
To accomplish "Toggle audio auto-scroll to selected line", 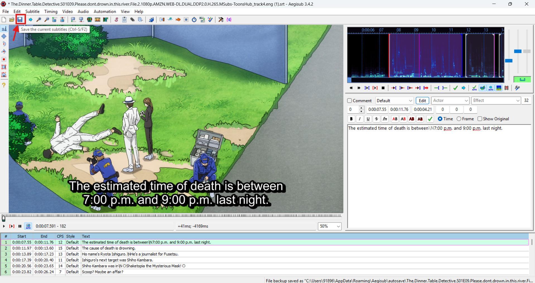I will pos(490,88).
